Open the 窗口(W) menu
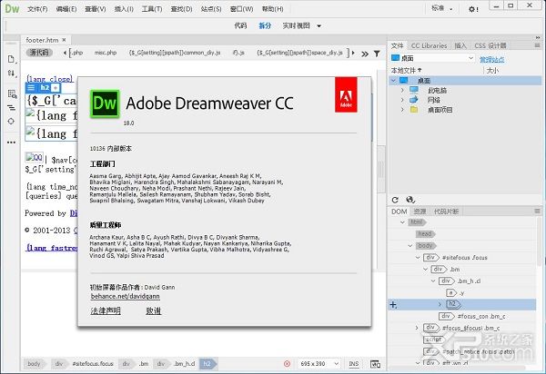 click(241, 9)
